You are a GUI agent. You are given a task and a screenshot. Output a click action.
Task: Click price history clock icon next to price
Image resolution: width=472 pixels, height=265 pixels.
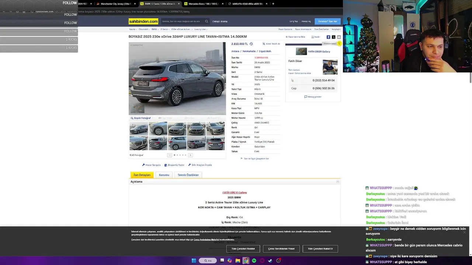(x=251, y=44)
